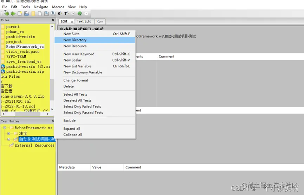Image resolution: width=304 pixels, height=195 pixels.
Task: Choose Exclude in context menu
Action: [95, 121]
